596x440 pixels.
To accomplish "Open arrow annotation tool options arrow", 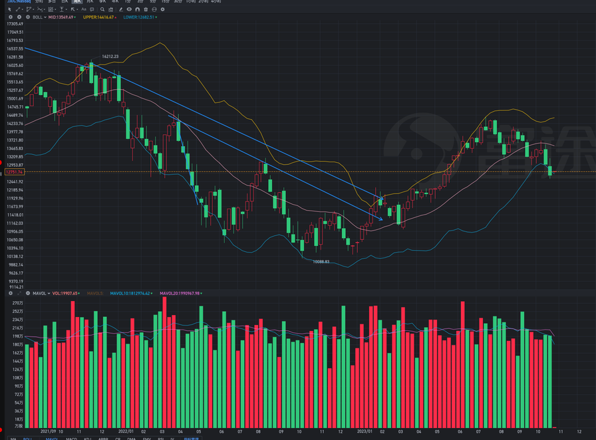I will 77,9.
